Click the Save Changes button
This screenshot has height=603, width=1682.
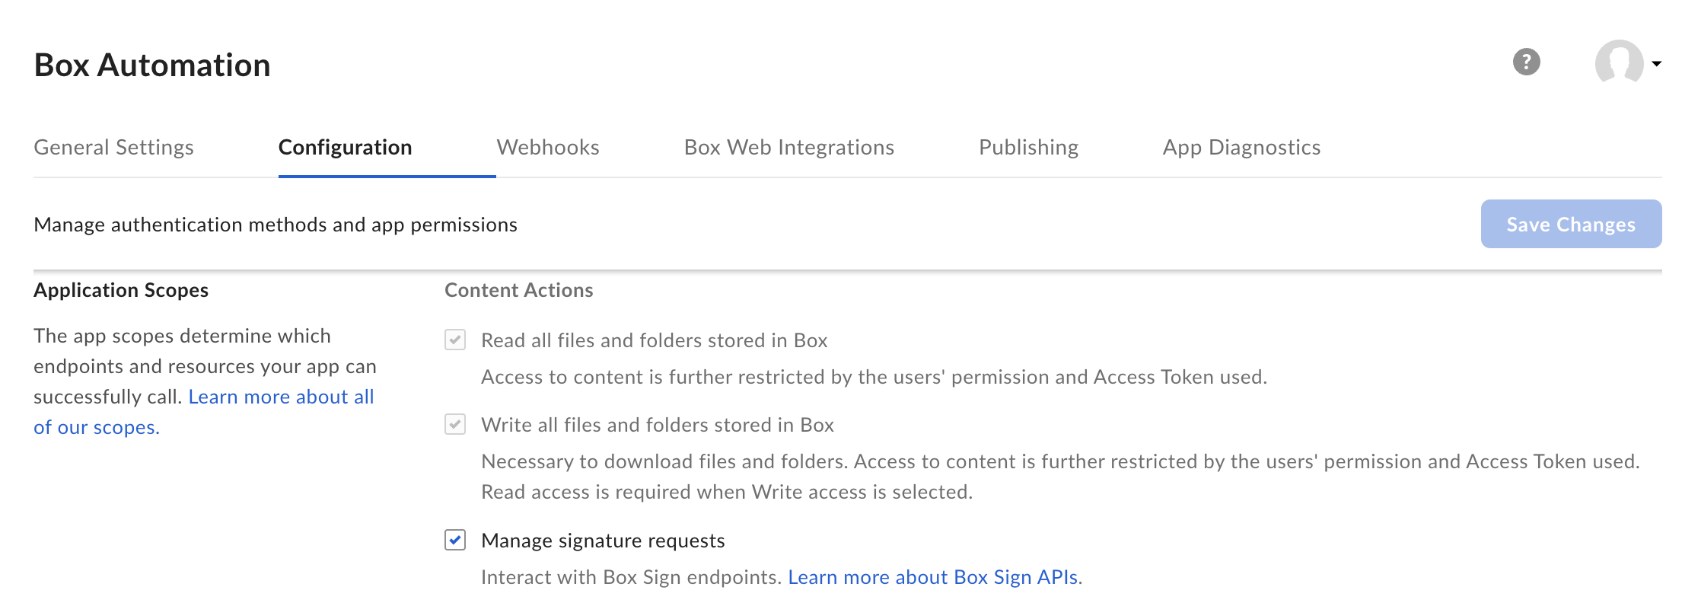pos(1571,224)
